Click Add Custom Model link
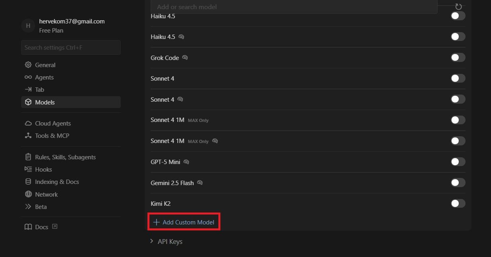 click(184, 222)
